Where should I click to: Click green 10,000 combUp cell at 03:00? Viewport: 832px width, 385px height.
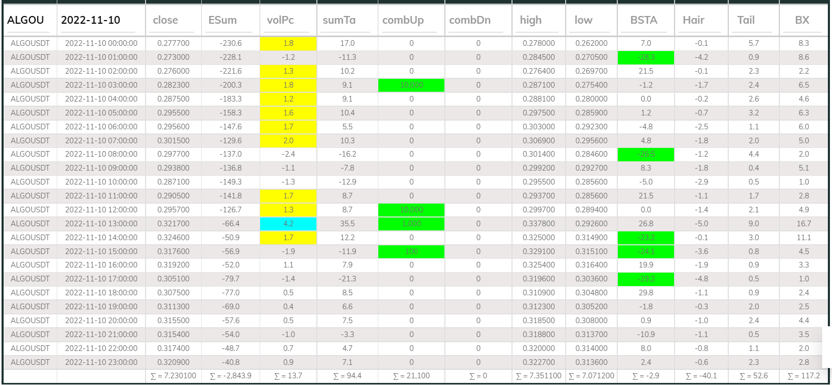[x=411, y=85]
